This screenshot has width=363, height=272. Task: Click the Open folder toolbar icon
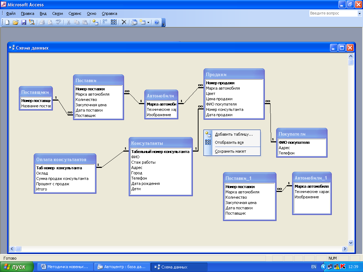point(16,22)
